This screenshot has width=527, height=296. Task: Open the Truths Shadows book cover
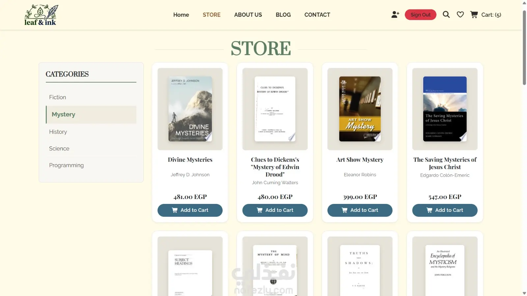pos(360,270)
